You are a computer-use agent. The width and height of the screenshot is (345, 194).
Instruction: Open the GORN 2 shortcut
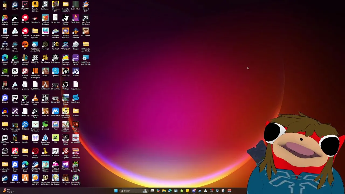45,72
